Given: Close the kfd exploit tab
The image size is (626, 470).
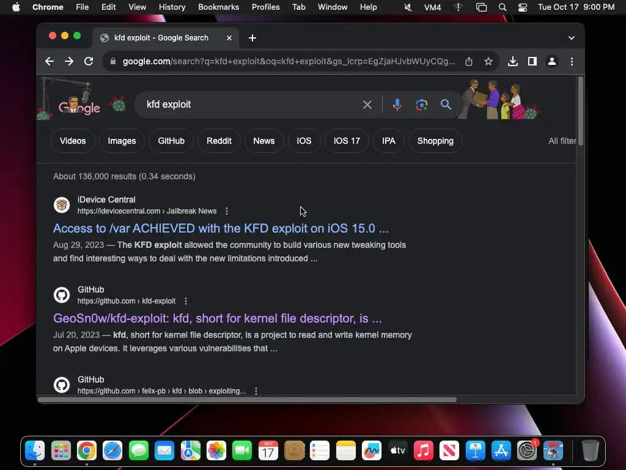Looking at the screenshot, I should [x=229, y=37].
